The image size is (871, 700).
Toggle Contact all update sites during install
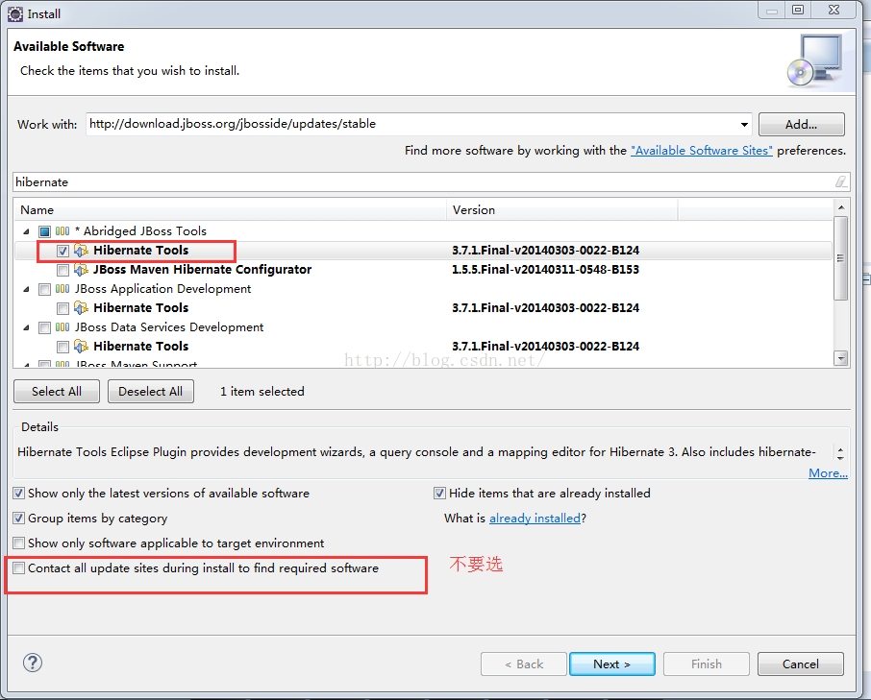tap(19, 568)
